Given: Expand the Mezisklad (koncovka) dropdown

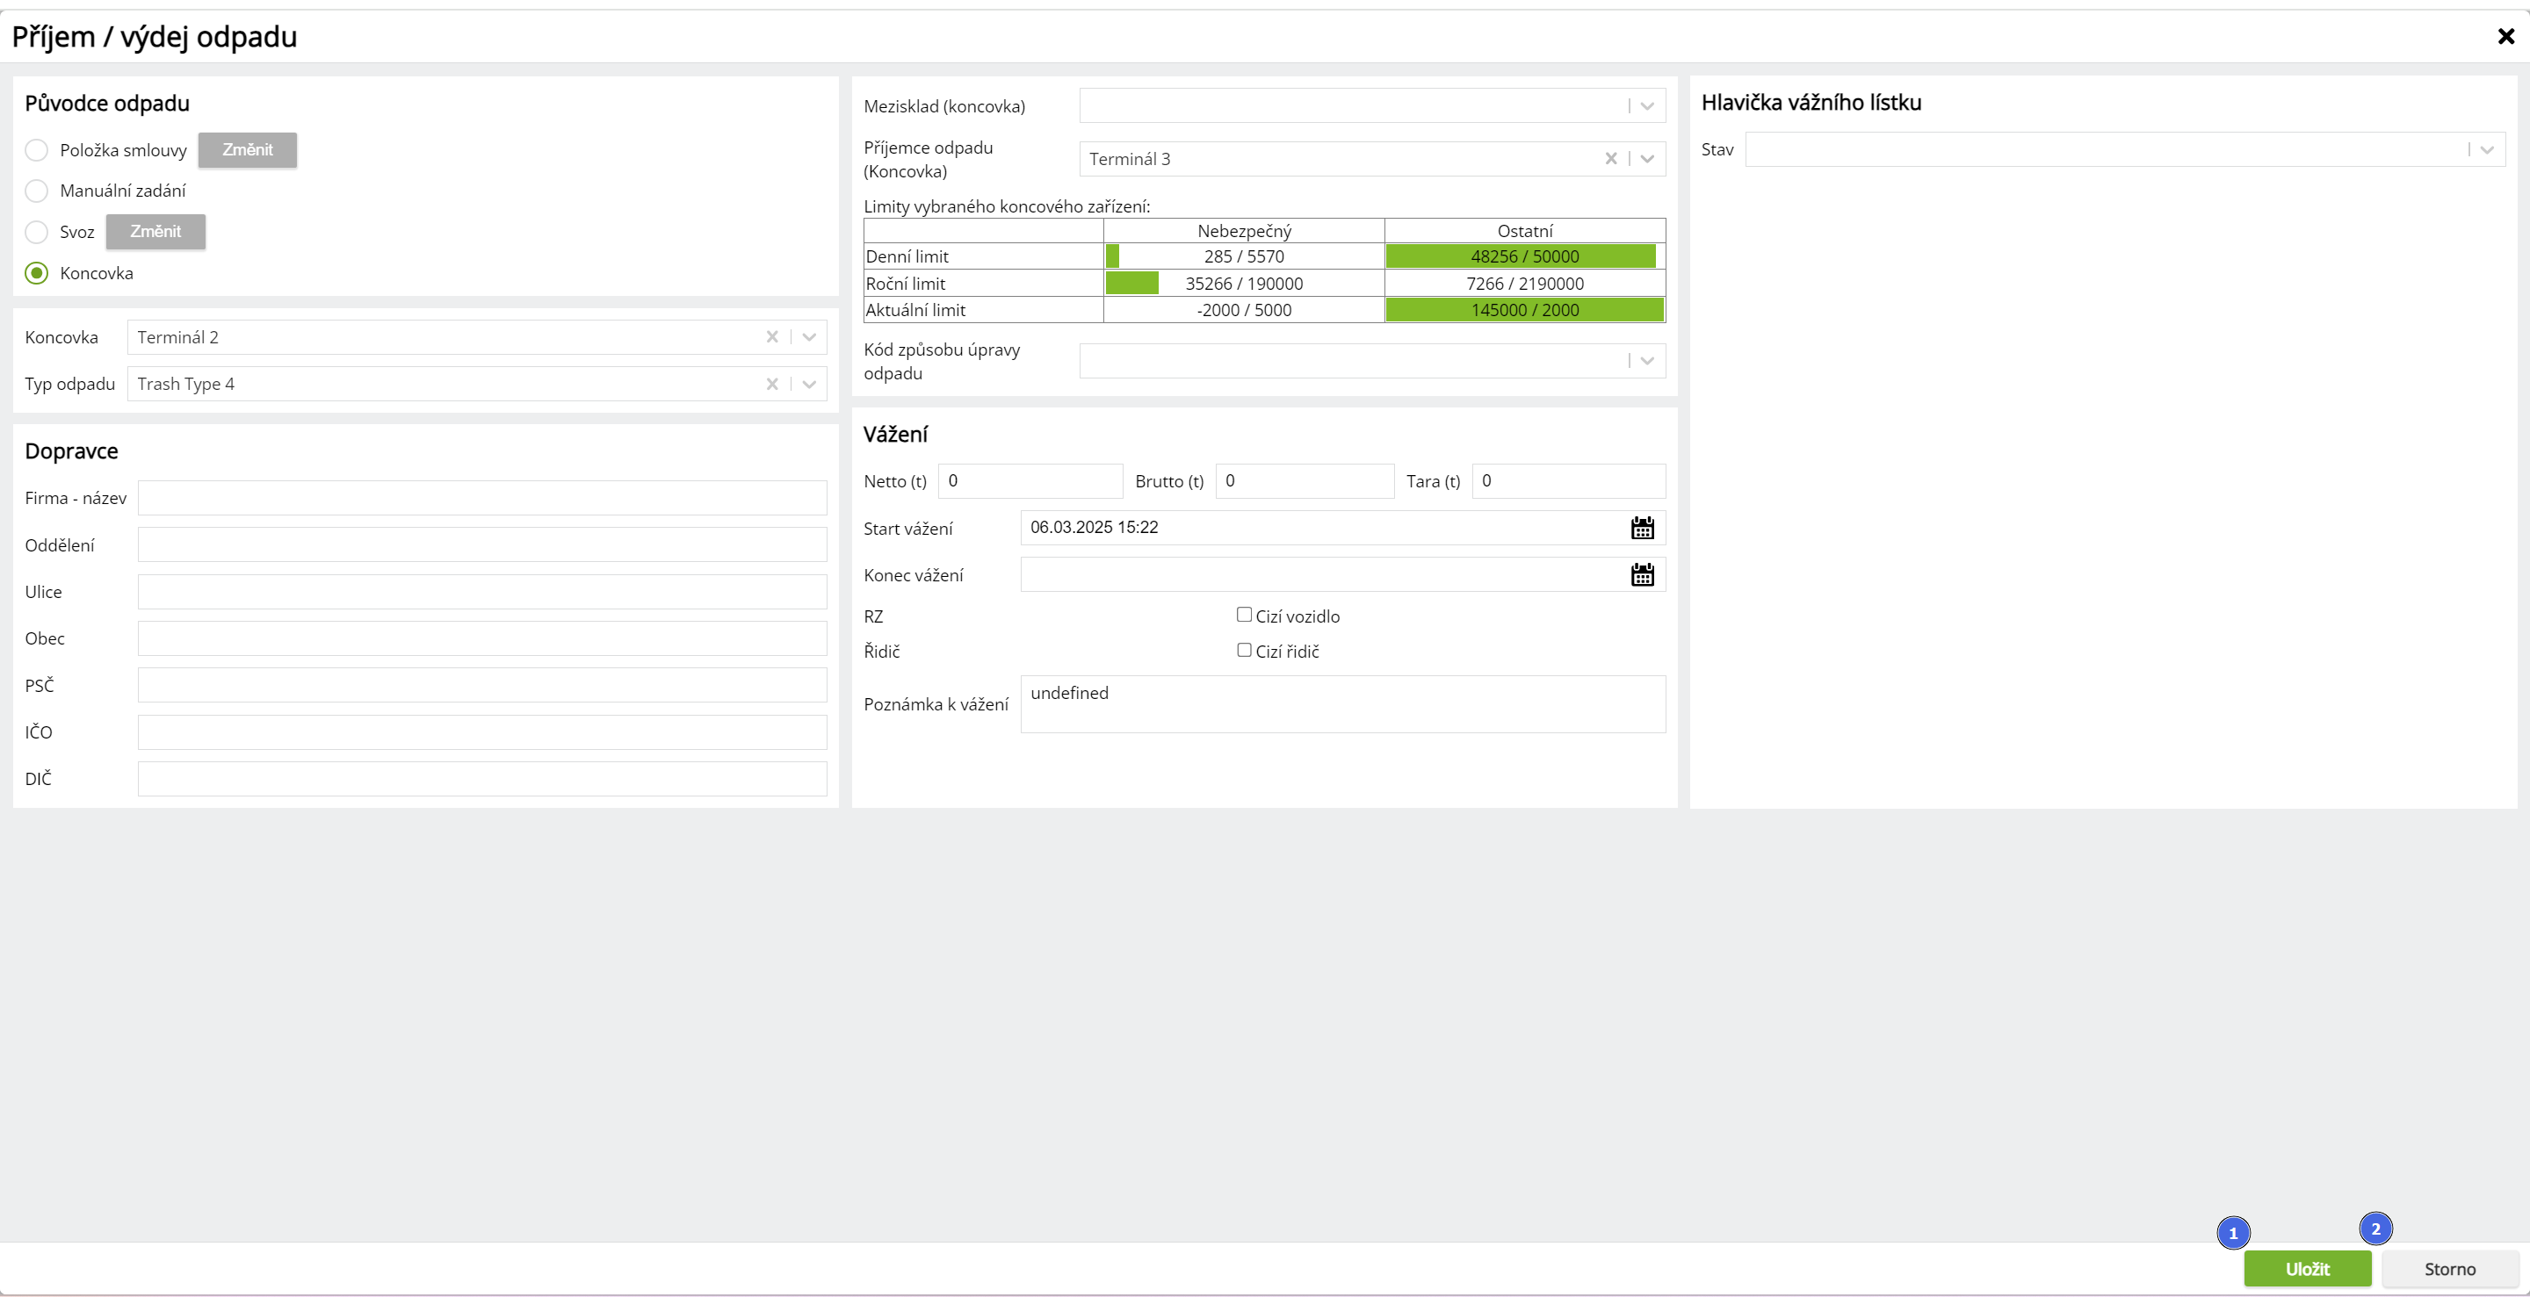Looking at the screenshot, I should coord(1647,106).
